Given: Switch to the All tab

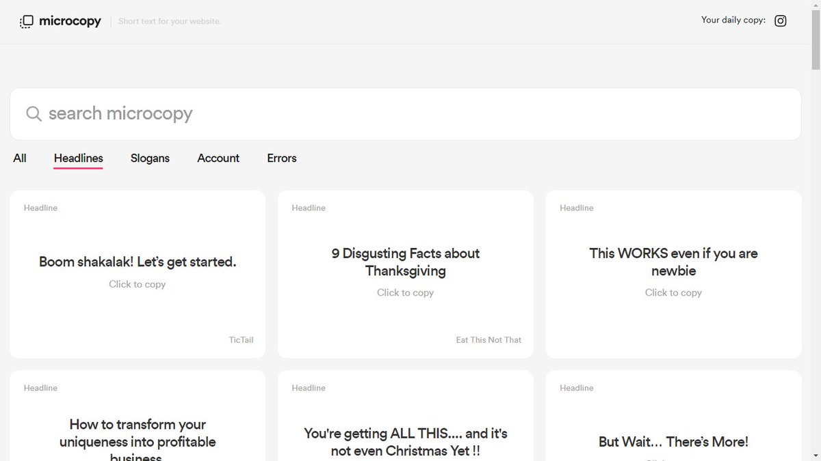Looking at the screenshot, I should 19,158.
